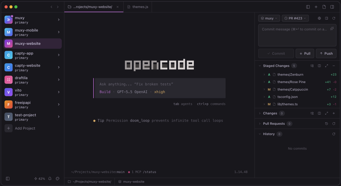The width and height of the screenshot is (341, 186).
Task: Focus the Commit message text field
Action: coord(297,35)
